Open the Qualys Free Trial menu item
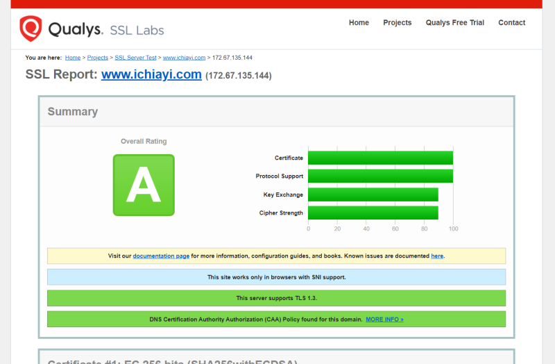 [x=455, y=23]
